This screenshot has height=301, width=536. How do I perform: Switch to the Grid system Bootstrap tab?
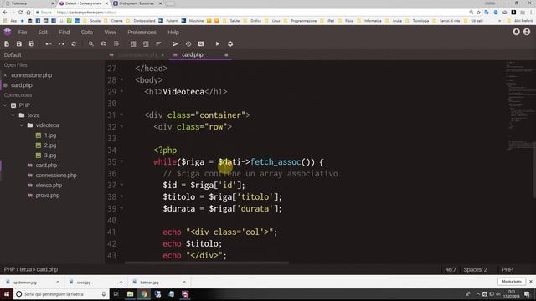click(137, 3)
